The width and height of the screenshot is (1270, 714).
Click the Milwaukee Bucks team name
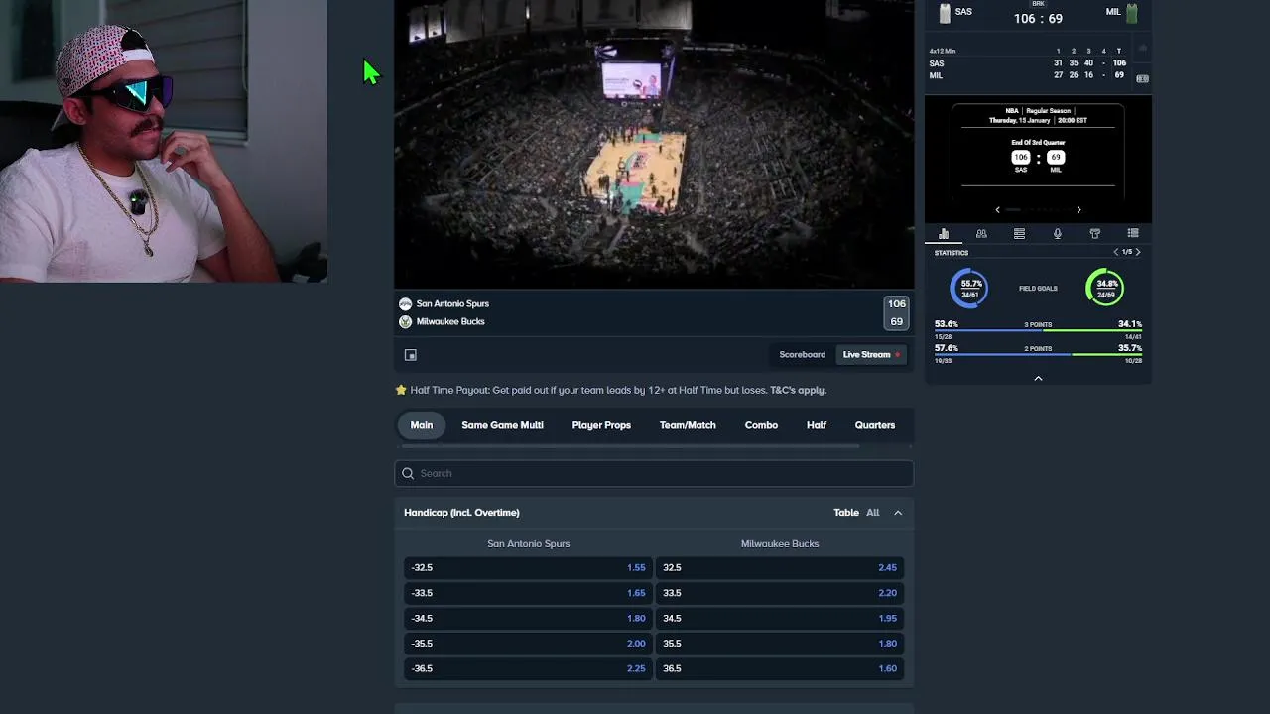pyautogui.click(x=450, y=322)
